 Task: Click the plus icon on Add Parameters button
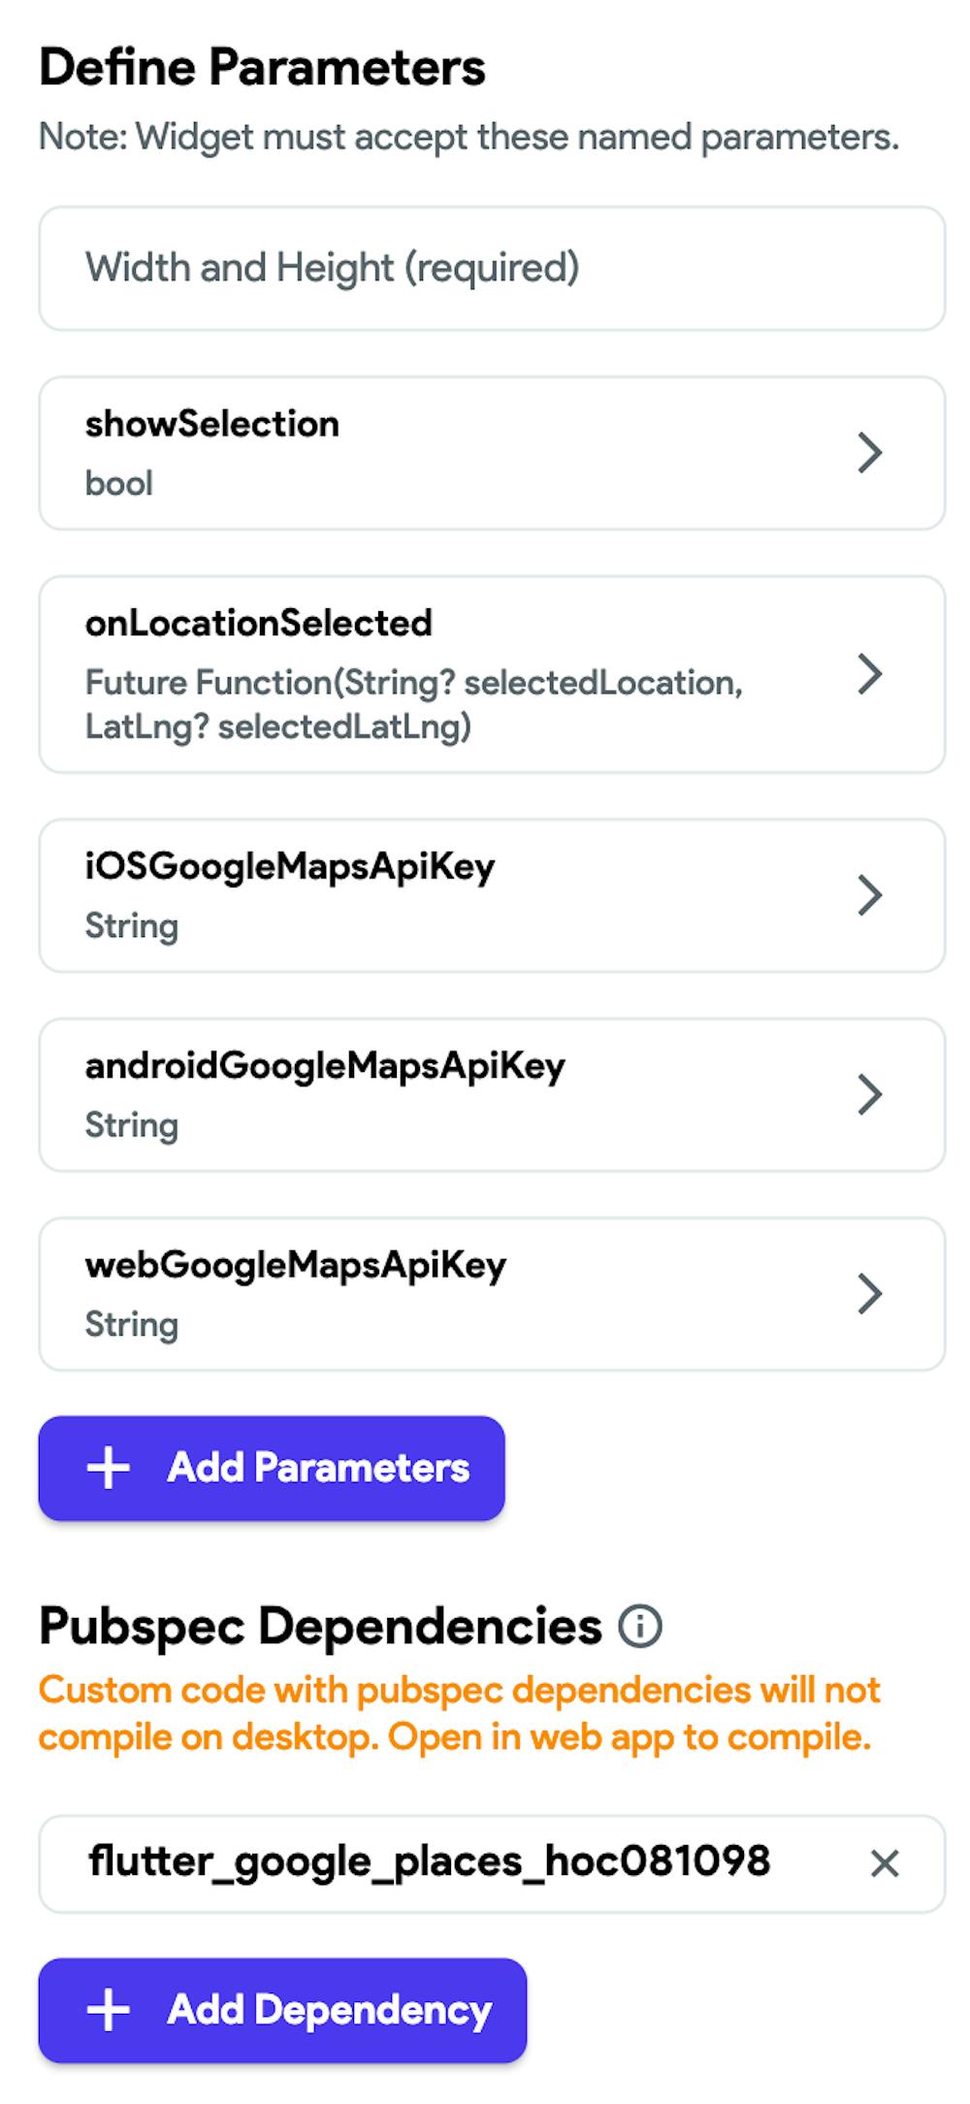coord(107,1467)
